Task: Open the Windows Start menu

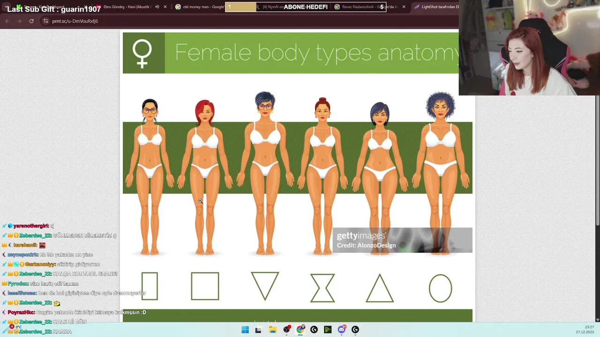Action: coord(245,330)
